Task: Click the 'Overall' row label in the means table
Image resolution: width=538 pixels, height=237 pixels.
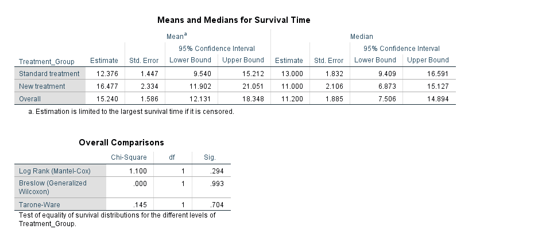Action: point(30,98)
